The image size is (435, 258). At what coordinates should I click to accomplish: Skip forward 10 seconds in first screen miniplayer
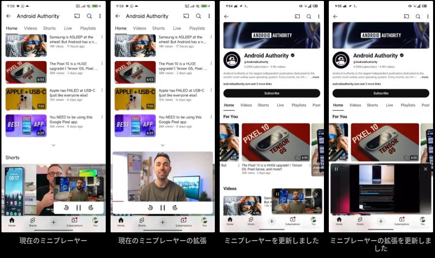pyautogui.click(x=91, y=208)
